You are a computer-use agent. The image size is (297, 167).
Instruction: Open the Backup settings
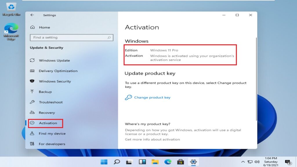tap(45, 92)
